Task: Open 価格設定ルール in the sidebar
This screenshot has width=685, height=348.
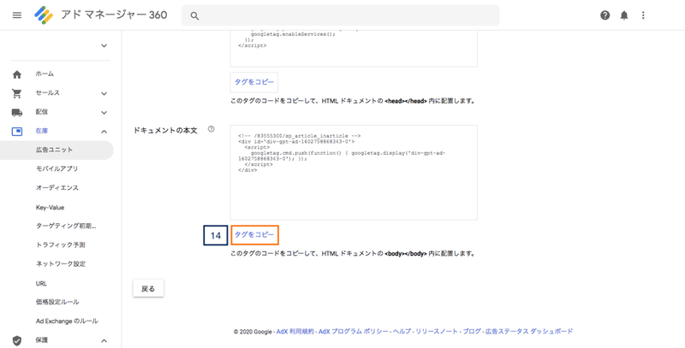Action: click(x=57, y=302)
